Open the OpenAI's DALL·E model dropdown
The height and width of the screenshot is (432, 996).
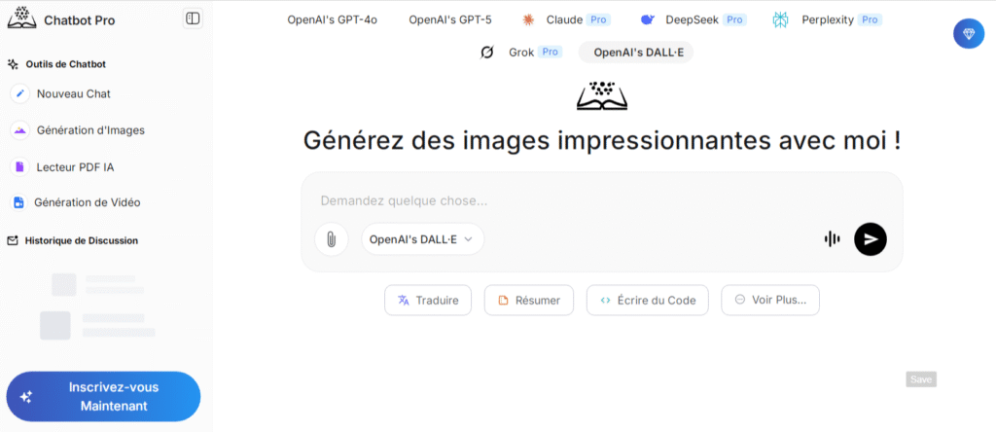point(422,239)
